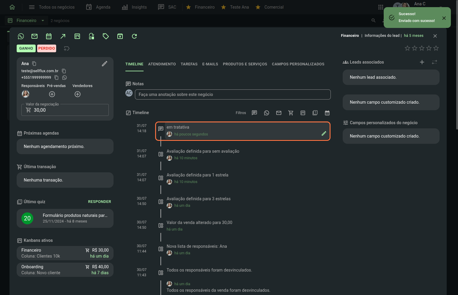Switch to the E-MAILS tab
Screen dimensions: 458x295
click(210, 64)
